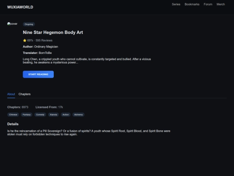Click the Ongoing status badge
The width and height of the screenshot is (234, 176).
29,24
